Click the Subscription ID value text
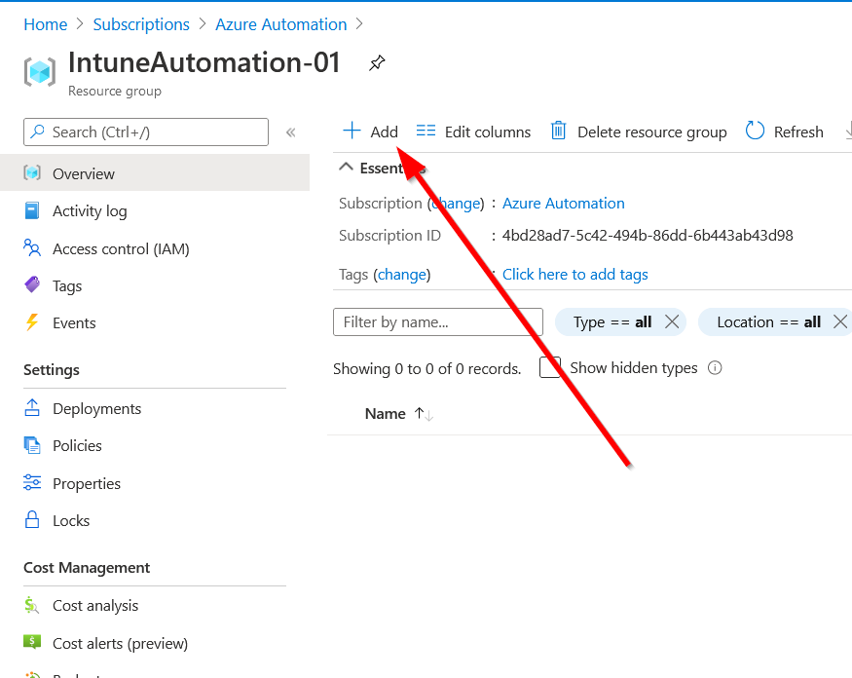Screen dimensions: 852x678 tap(648, 236)
